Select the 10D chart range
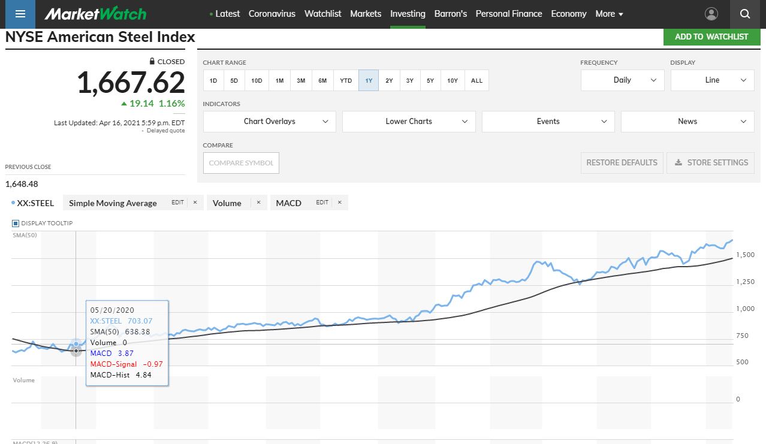 tap(257, 80)
